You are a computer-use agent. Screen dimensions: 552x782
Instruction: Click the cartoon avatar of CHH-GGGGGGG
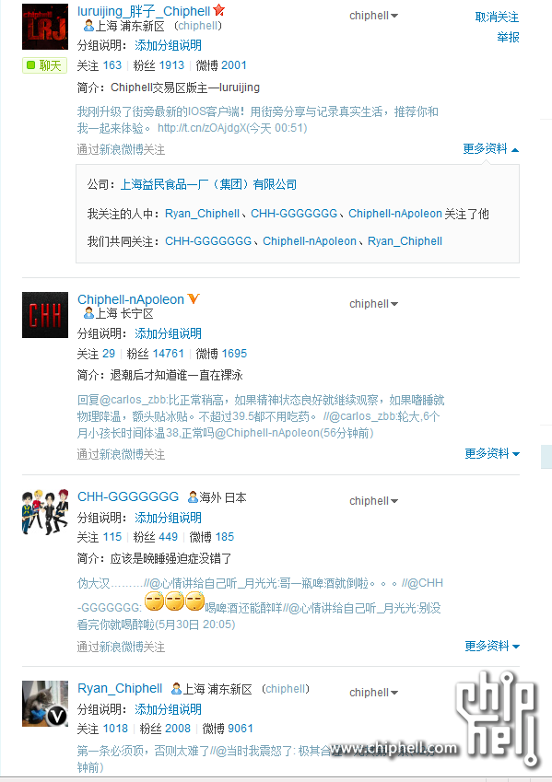pos(45,512)
